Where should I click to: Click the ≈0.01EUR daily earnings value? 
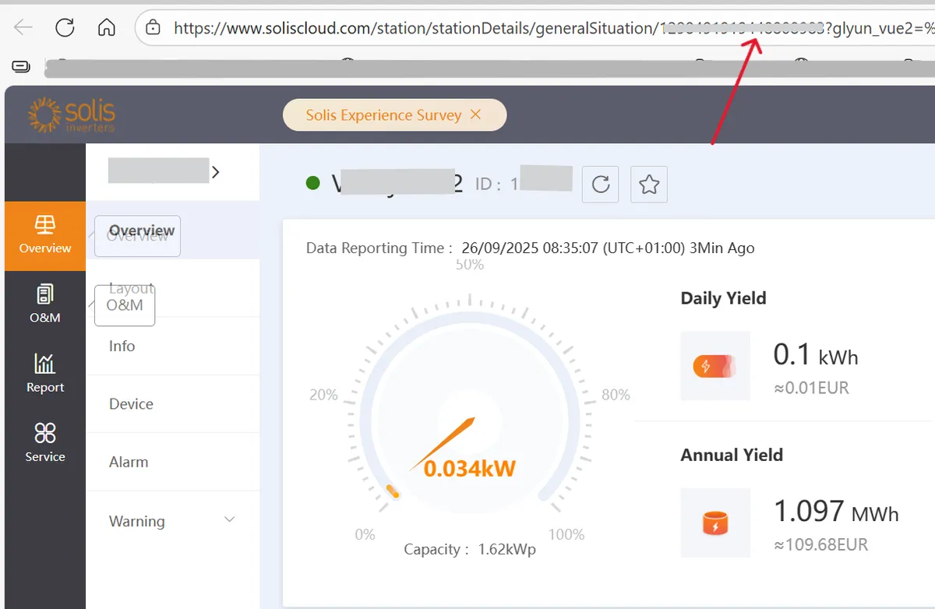pos(811,388)
